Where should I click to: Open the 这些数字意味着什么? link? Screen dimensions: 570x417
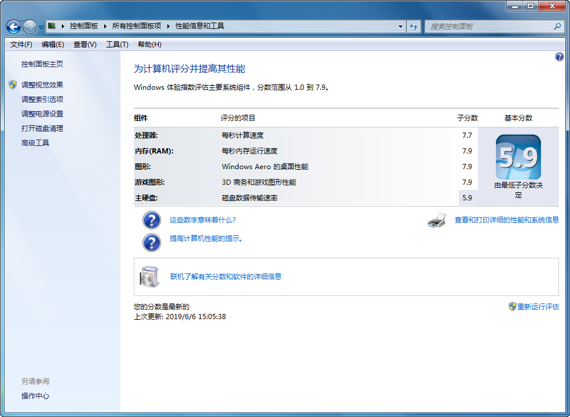203,220
